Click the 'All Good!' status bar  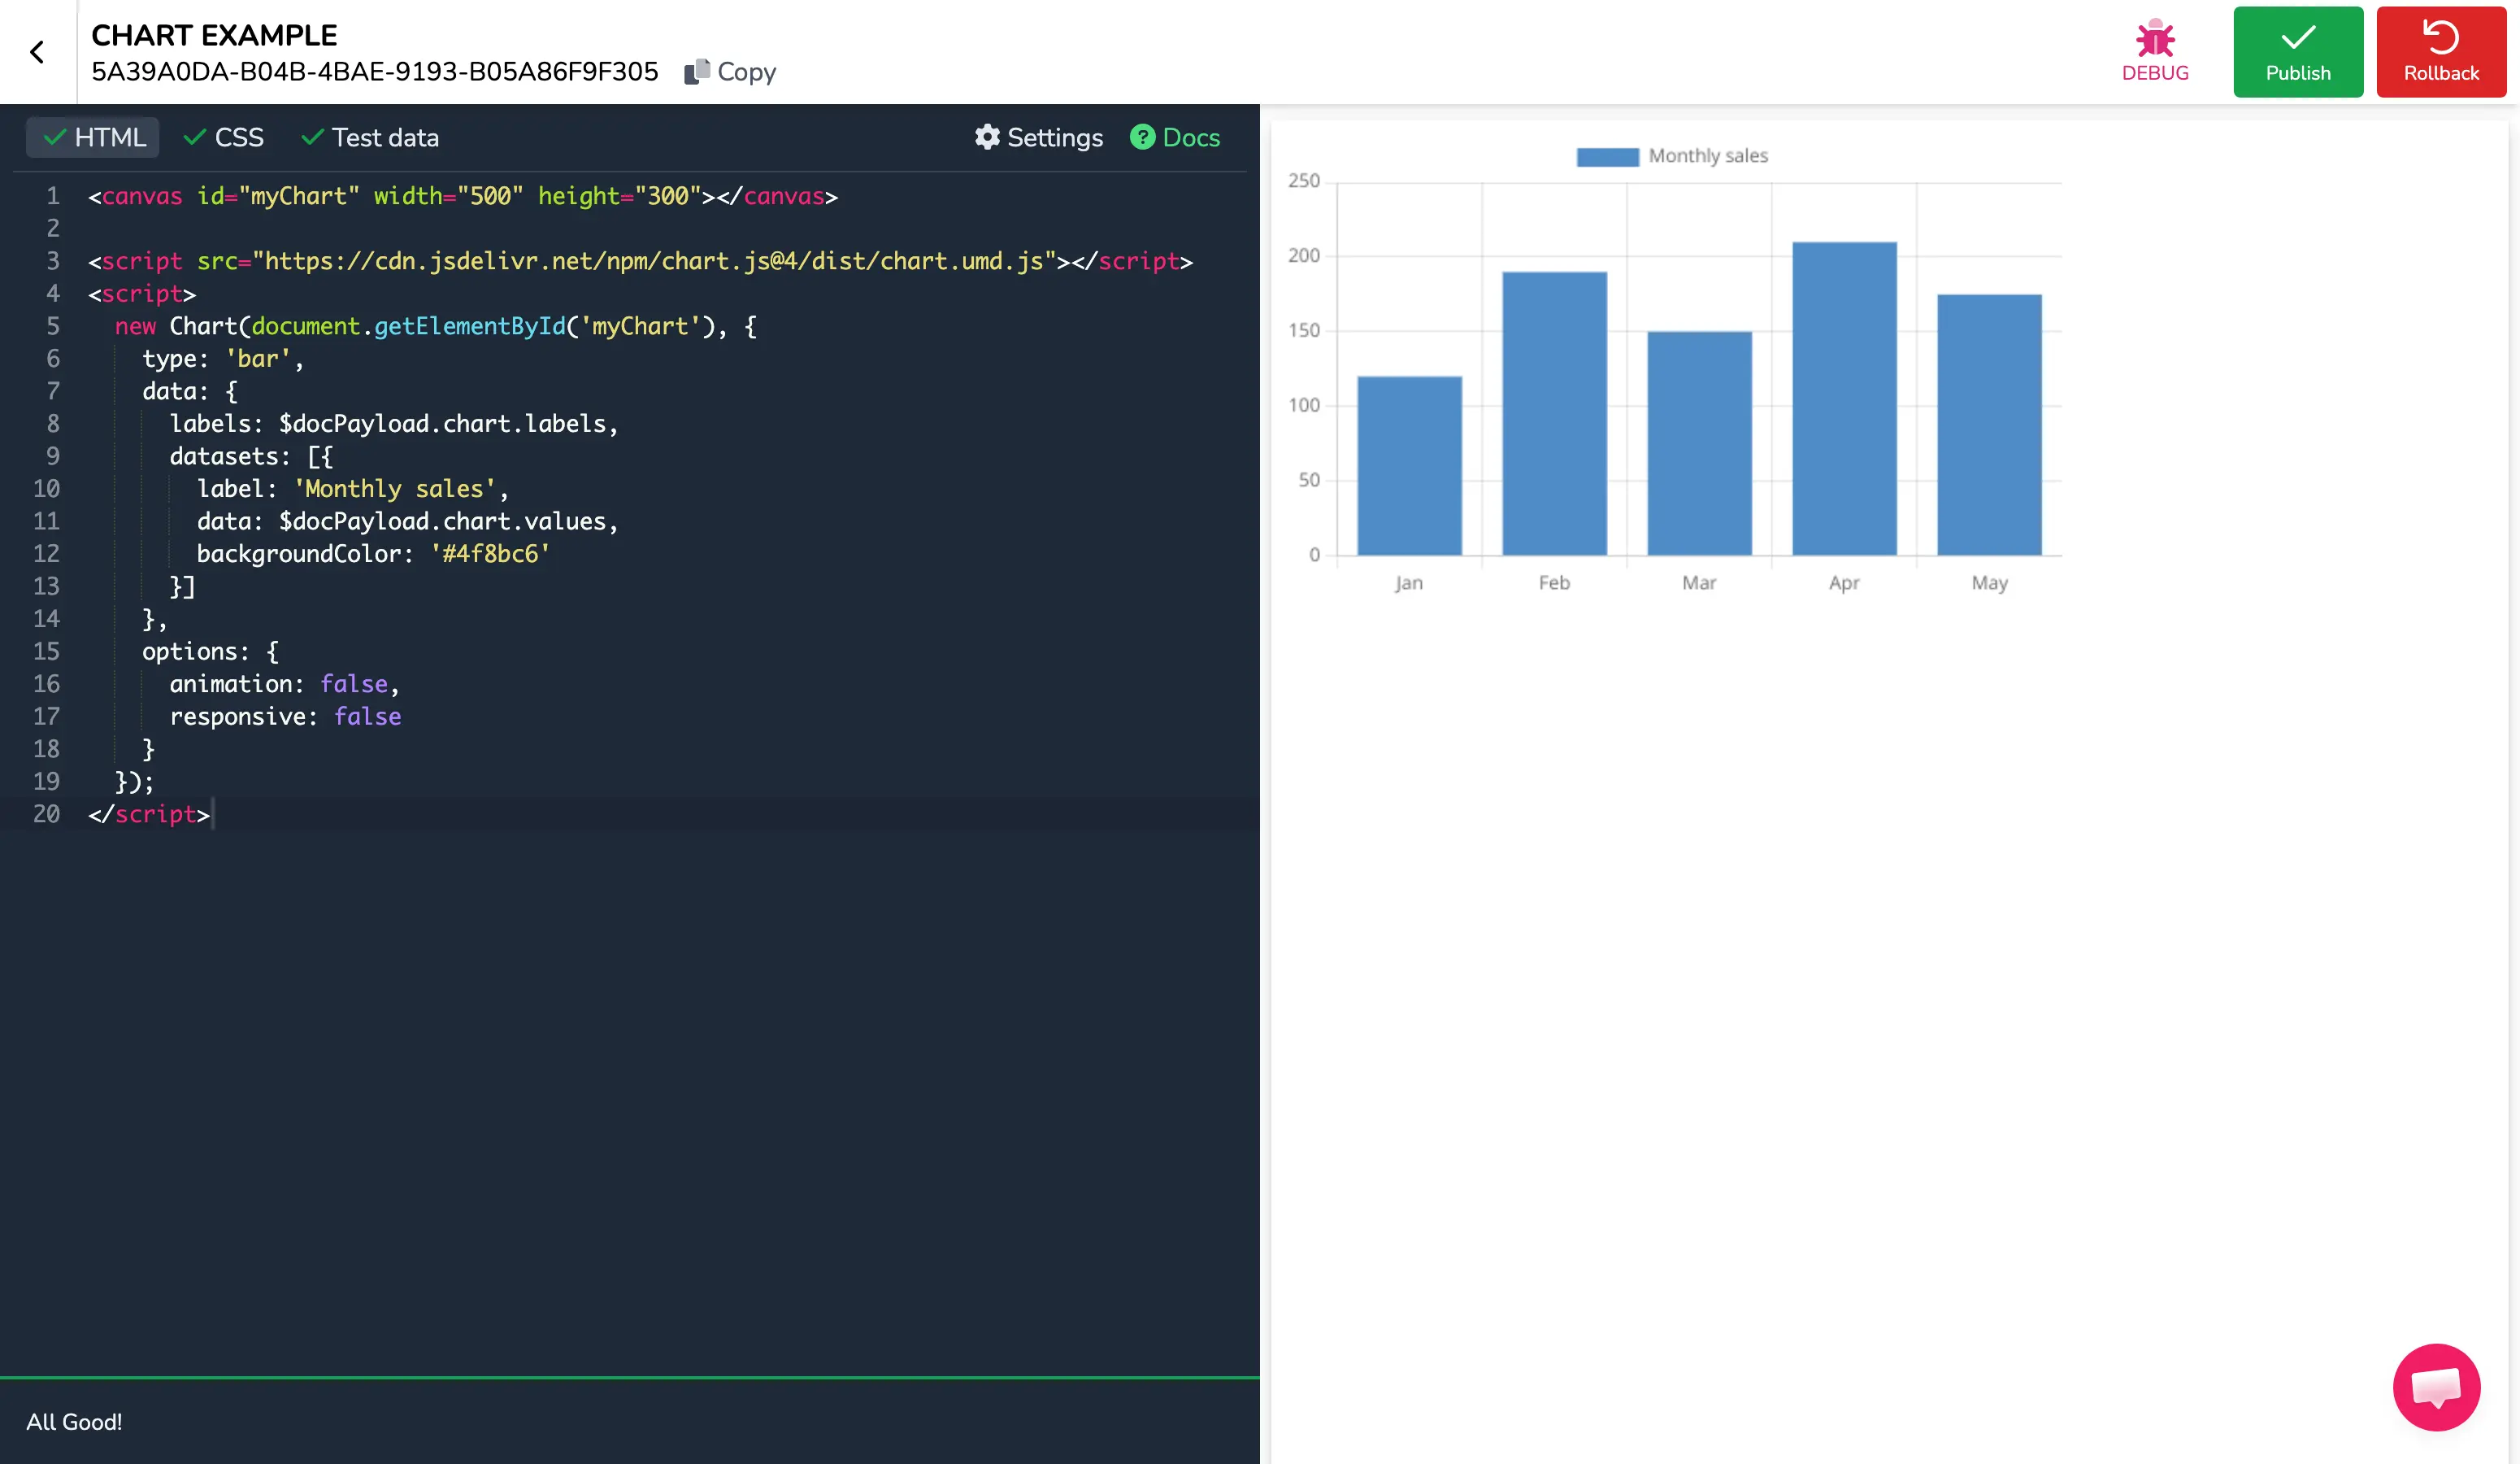(x=74, y=1421)
